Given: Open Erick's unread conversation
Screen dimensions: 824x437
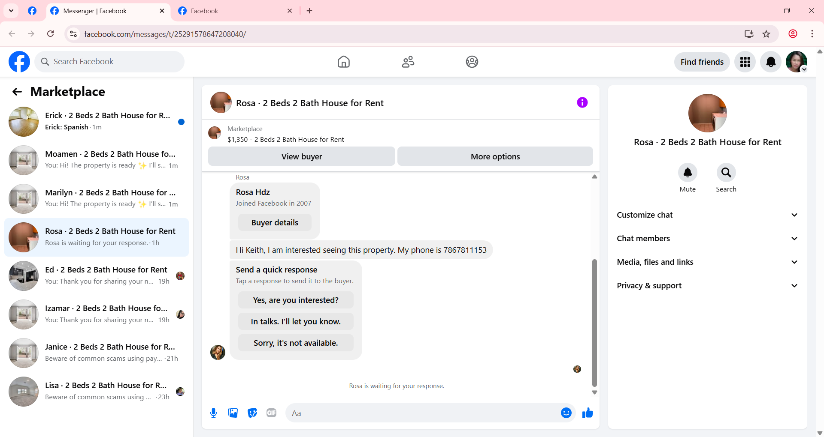Looking at the screenshot, I should (97, 122).
